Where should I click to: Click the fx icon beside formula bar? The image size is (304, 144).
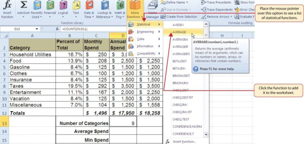pos(57,29)
